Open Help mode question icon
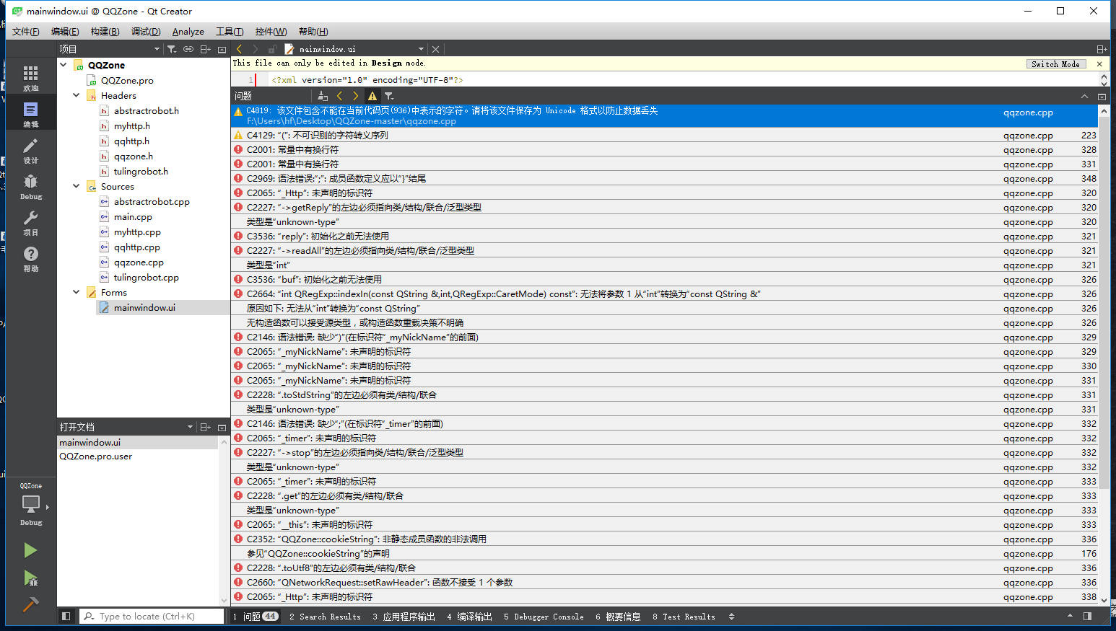The image size is (1116, 631). click(x=30, y=258)
